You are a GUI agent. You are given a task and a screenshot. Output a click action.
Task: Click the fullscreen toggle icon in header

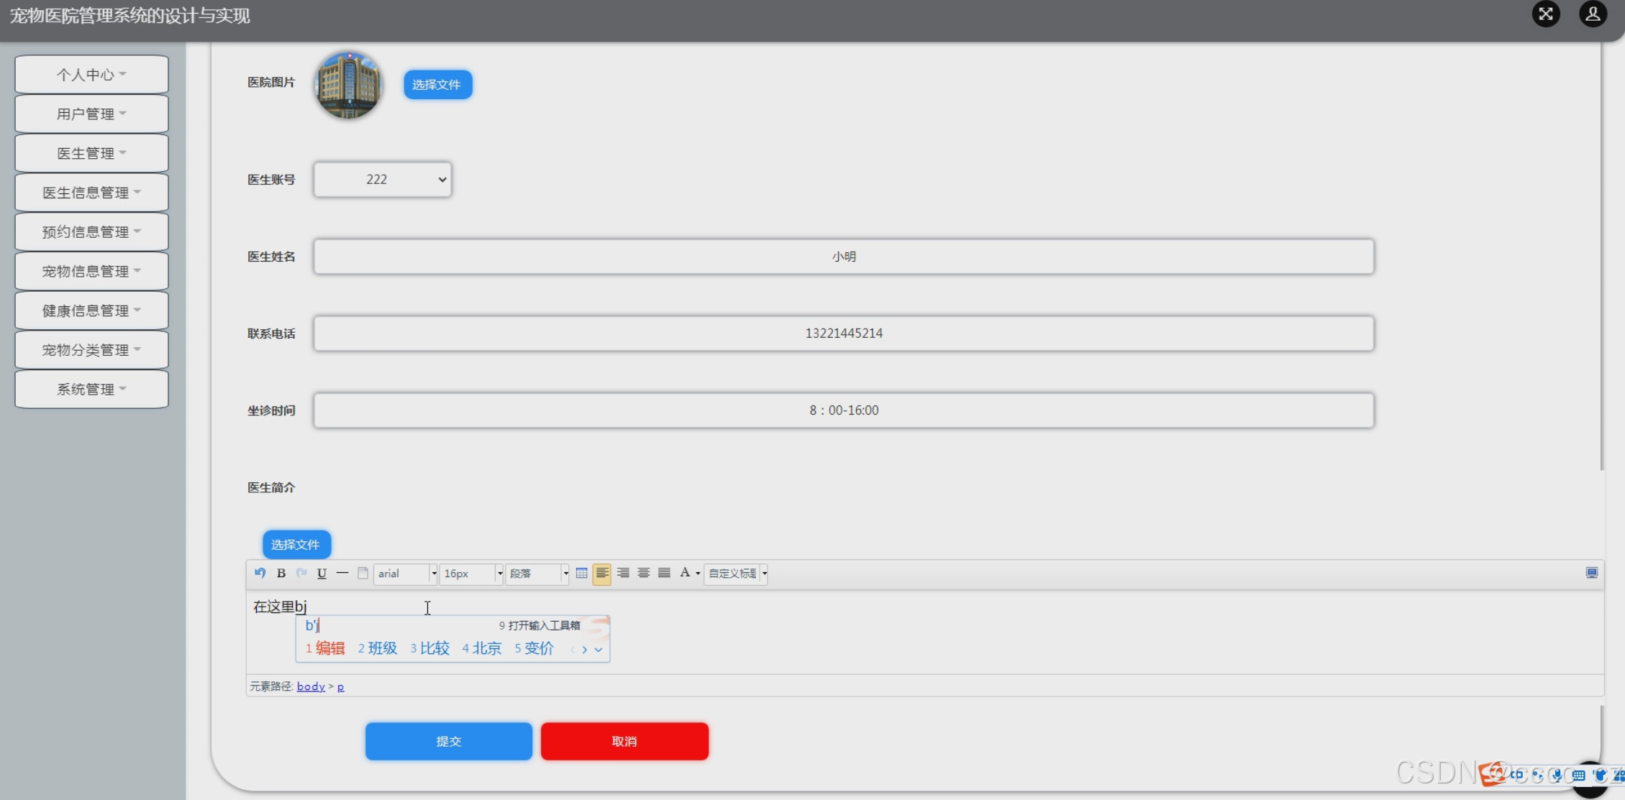1545,14
